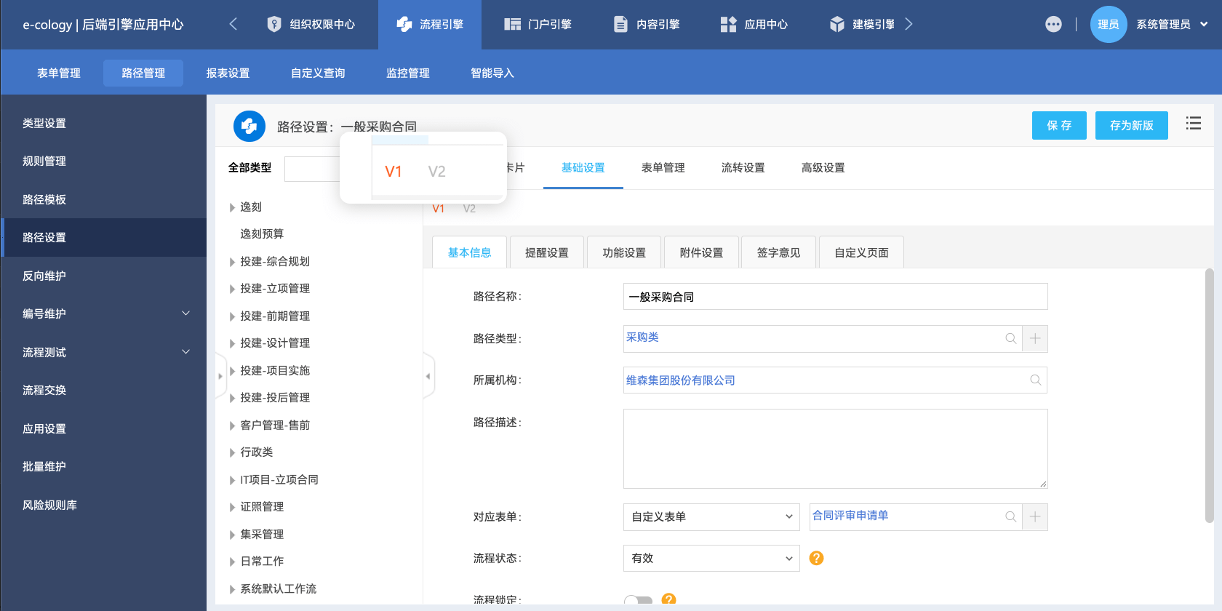
Task: Open 内容引擎 module
Action: [647, 24]
